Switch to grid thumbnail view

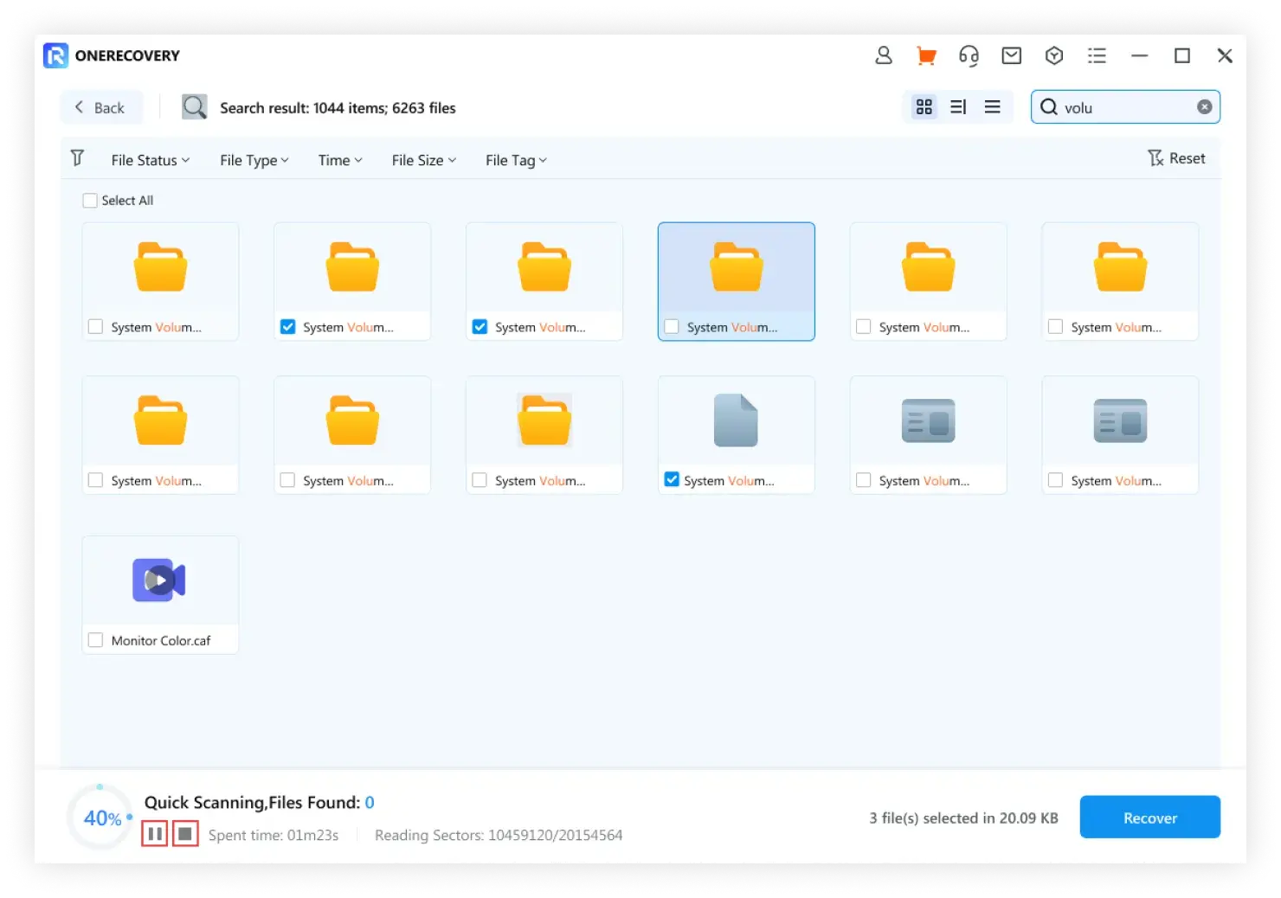pos(924,107)
